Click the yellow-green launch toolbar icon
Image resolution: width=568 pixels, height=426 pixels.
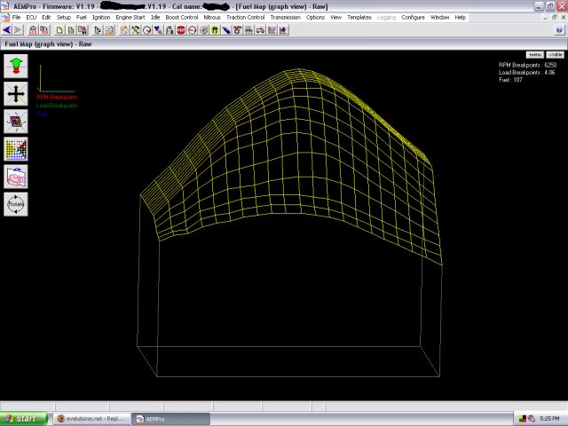[x=215, y=30]
